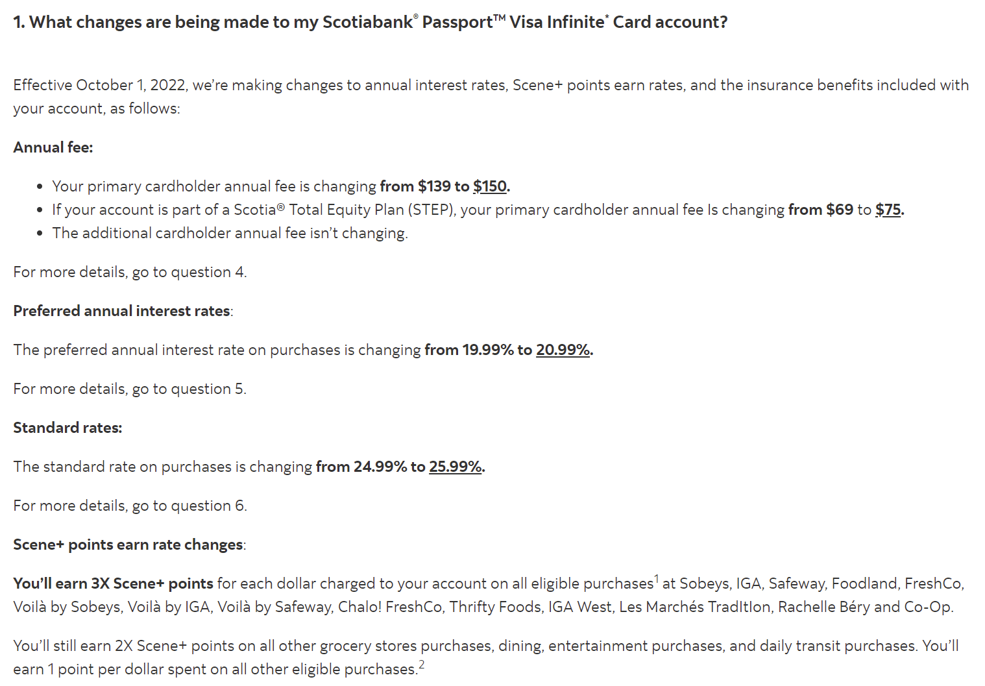Image resolution: width=985 pixels, height=686 pixels.
Task: Click the "Scene+ points earn rate changes" subheading
Action: click(128, 545)
